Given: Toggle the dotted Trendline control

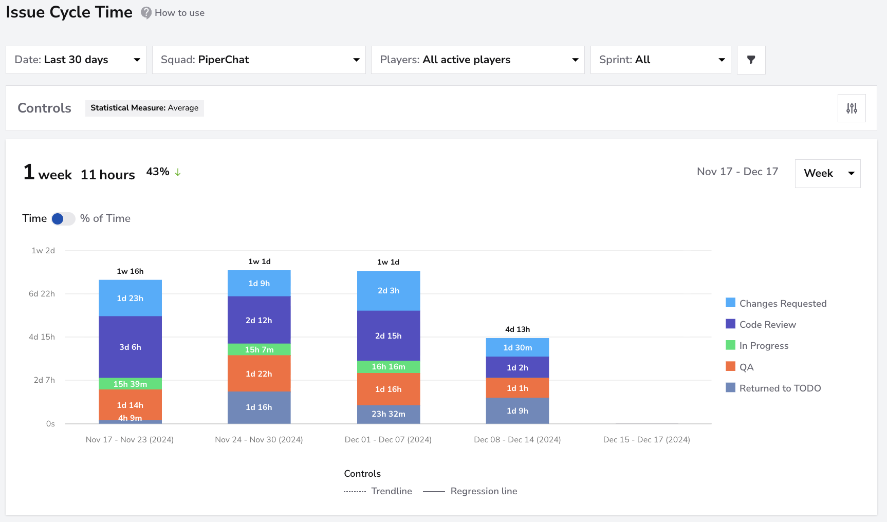Looking at the screenshot, I should tap(378, 491).
